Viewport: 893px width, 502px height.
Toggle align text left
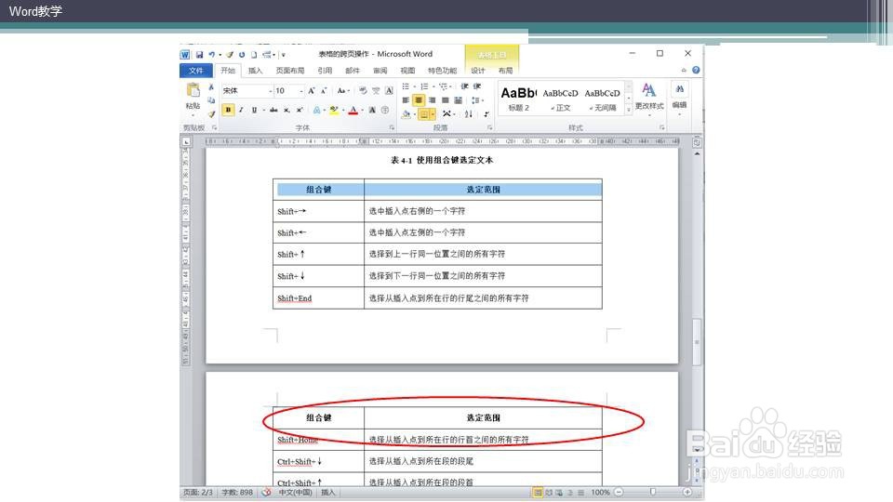pos(406,100)
